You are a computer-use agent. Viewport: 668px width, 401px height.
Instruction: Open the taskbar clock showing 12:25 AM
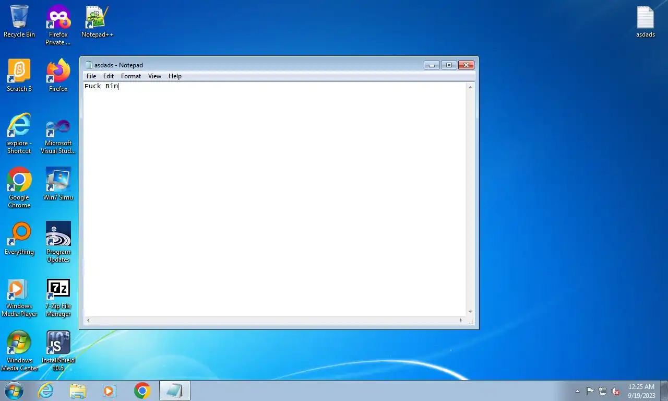[641, 391]
